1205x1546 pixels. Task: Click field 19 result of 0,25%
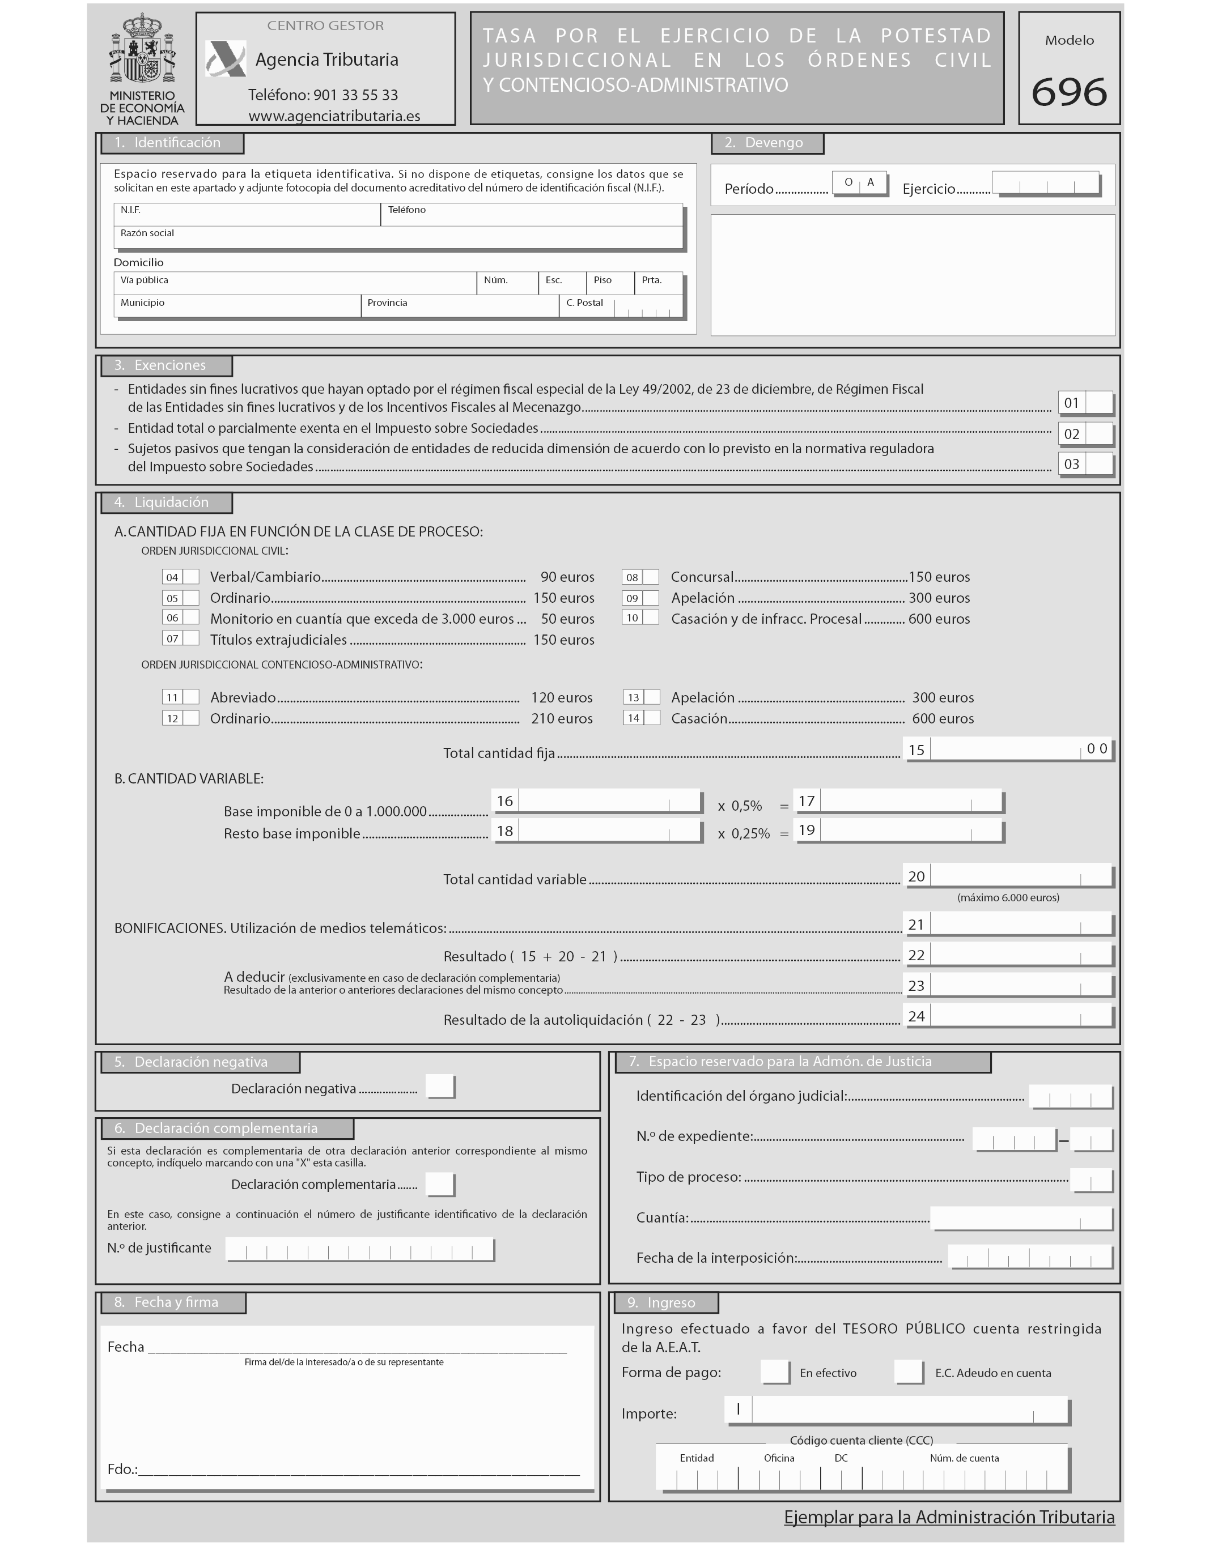point(911,831)
